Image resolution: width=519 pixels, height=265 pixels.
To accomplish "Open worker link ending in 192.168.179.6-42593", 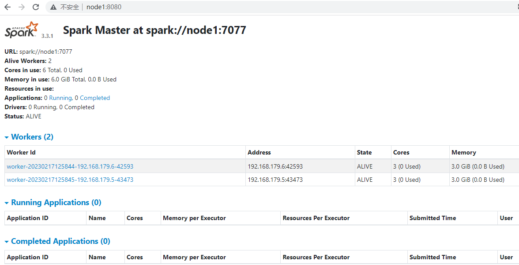I will pos(70,167).
